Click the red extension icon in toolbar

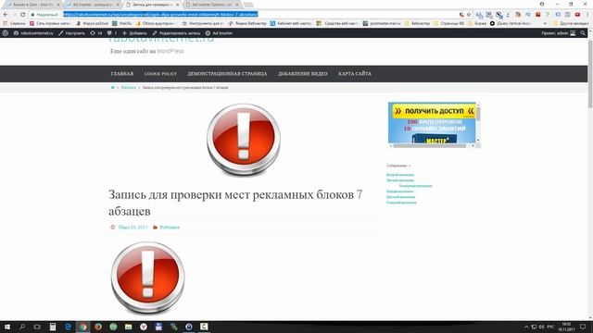point(538,15)
